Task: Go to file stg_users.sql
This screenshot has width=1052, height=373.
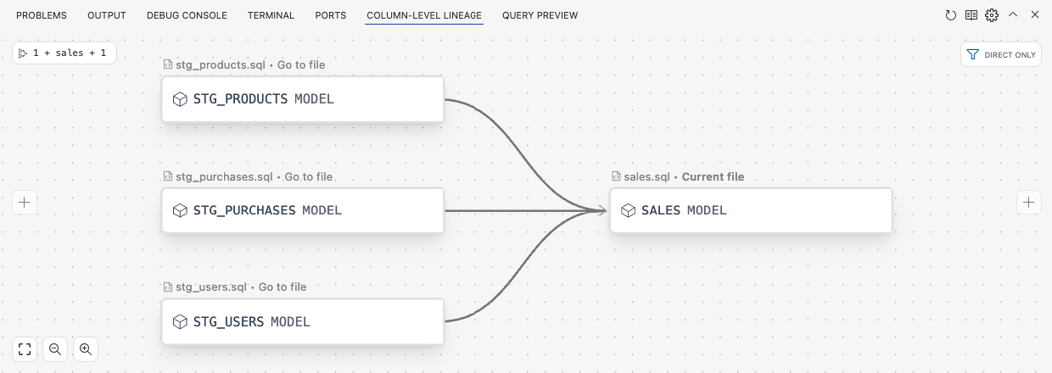Action: [283, 287]
